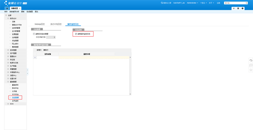The image size is (253, 130).
Task: Click 退出 in the toolbar
Action: 36,12
